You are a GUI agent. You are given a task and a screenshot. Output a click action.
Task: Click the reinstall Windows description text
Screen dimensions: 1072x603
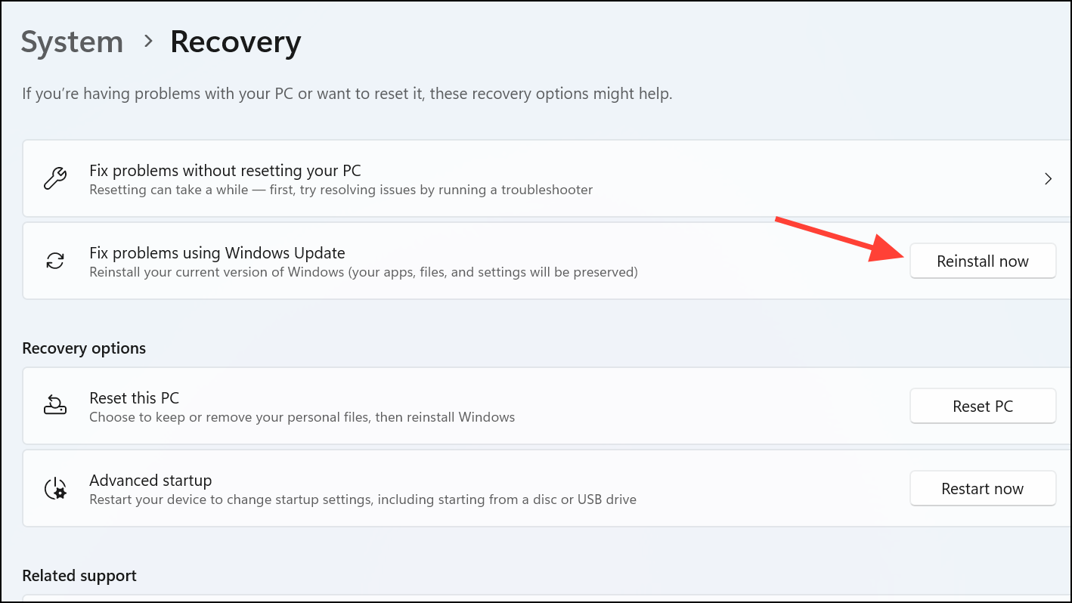[x=364, y=272]
